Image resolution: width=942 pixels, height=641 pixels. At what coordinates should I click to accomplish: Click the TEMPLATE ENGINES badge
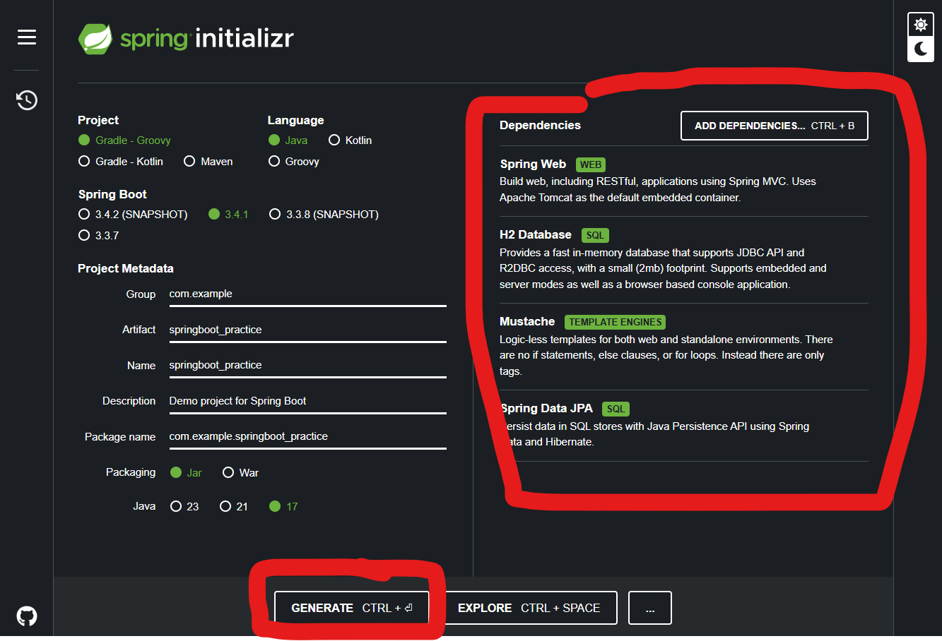point(616,322)
